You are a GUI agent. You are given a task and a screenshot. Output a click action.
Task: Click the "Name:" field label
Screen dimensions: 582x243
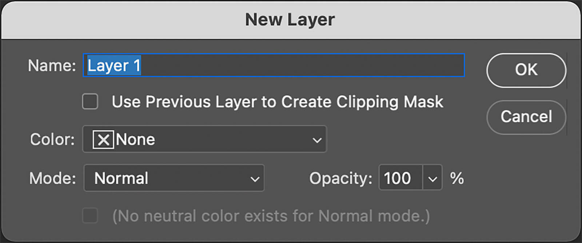click(x=52, y=66)
